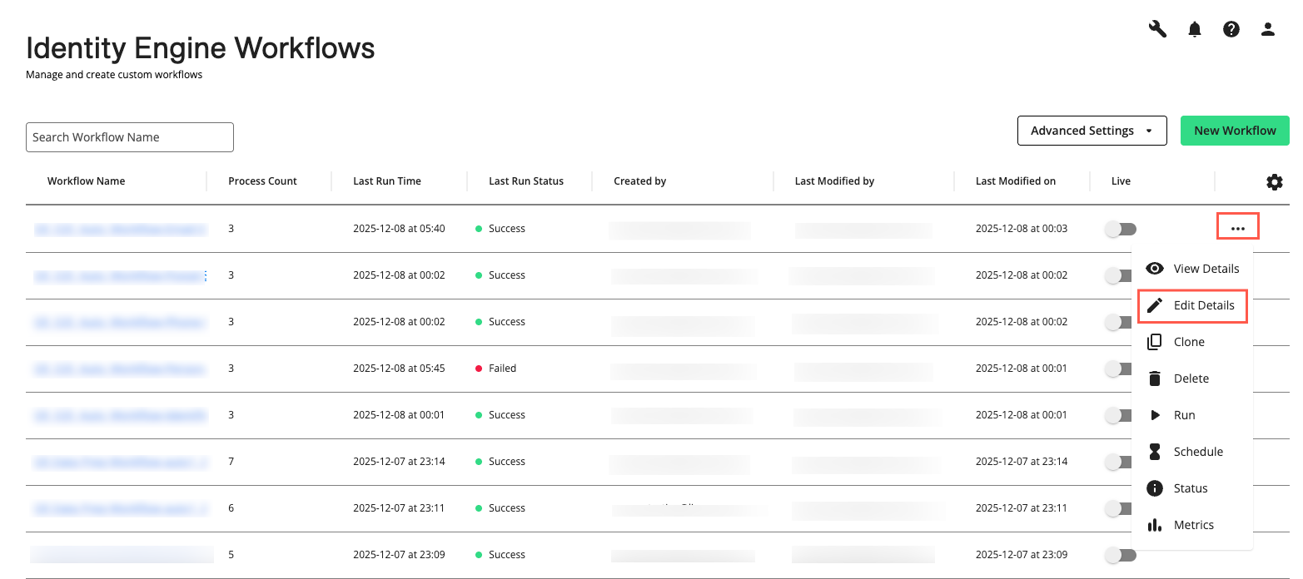Enable the Live toggle for the first workflow
1303x579 pixels.
coord(1120,228)
